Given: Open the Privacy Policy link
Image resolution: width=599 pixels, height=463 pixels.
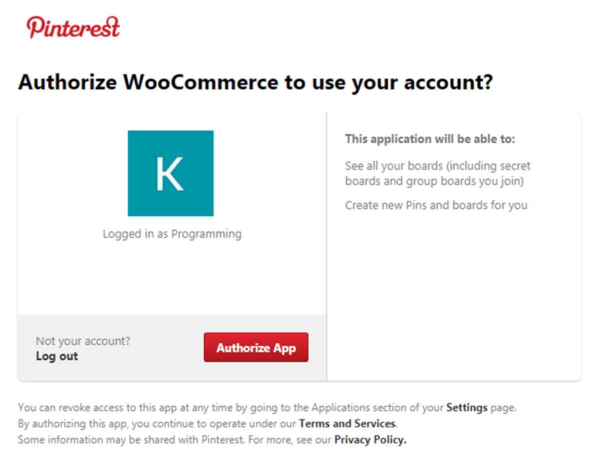Looking at the screenshot, I should tap(370, 440).
